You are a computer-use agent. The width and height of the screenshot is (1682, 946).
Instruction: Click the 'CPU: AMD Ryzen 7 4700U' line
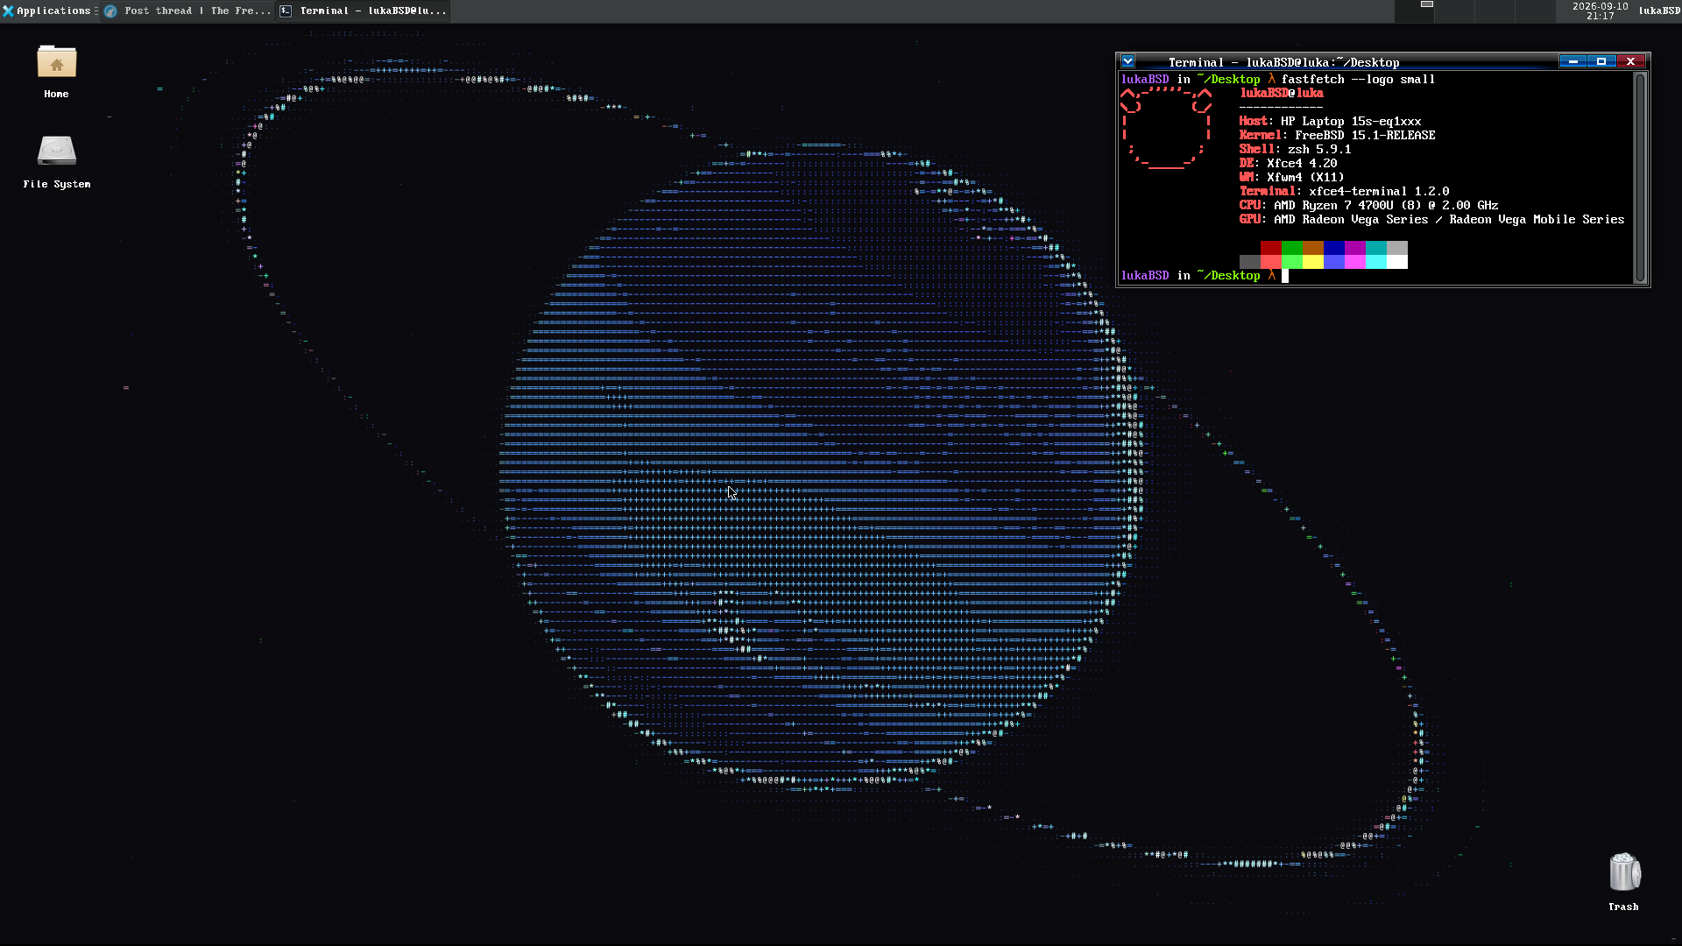1368,205
